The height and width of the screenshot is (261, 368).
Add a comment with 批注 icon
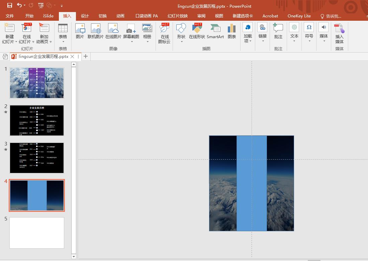(x=278, y=31)
